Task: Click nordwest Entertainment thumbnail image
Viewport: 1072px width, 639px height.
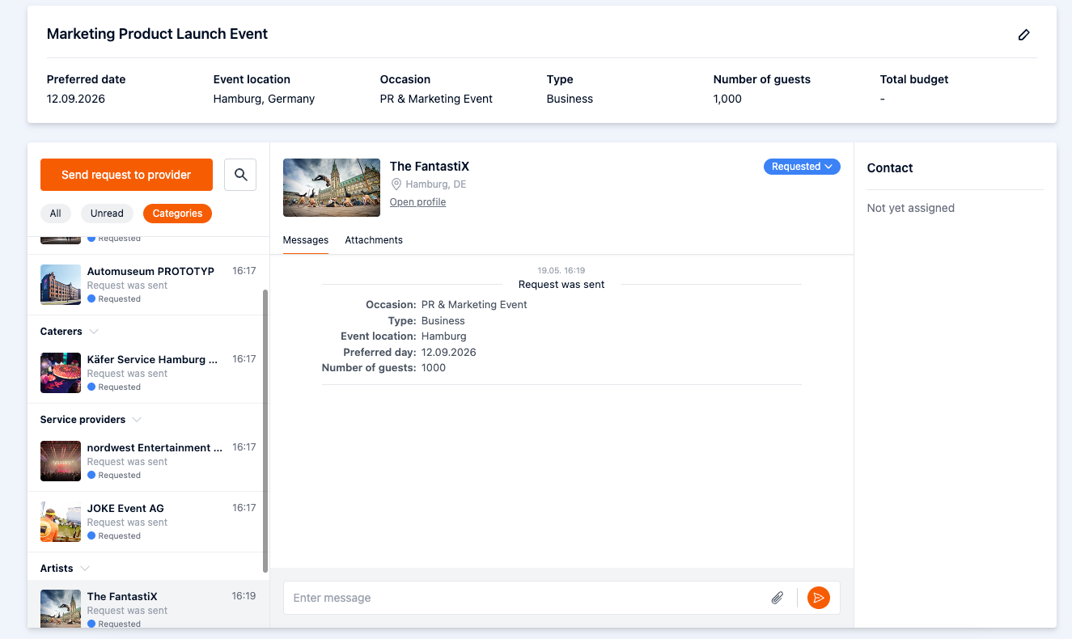Action: tap(61, 461)
